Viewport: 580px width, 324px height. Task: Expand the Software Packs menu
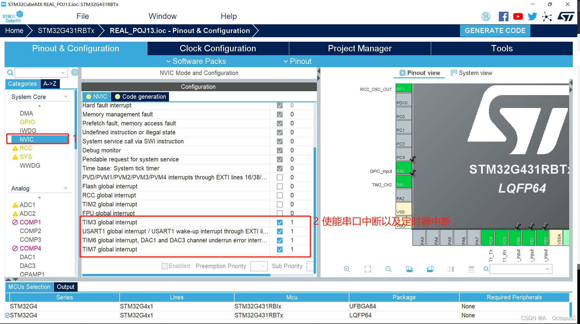point(196,61)
